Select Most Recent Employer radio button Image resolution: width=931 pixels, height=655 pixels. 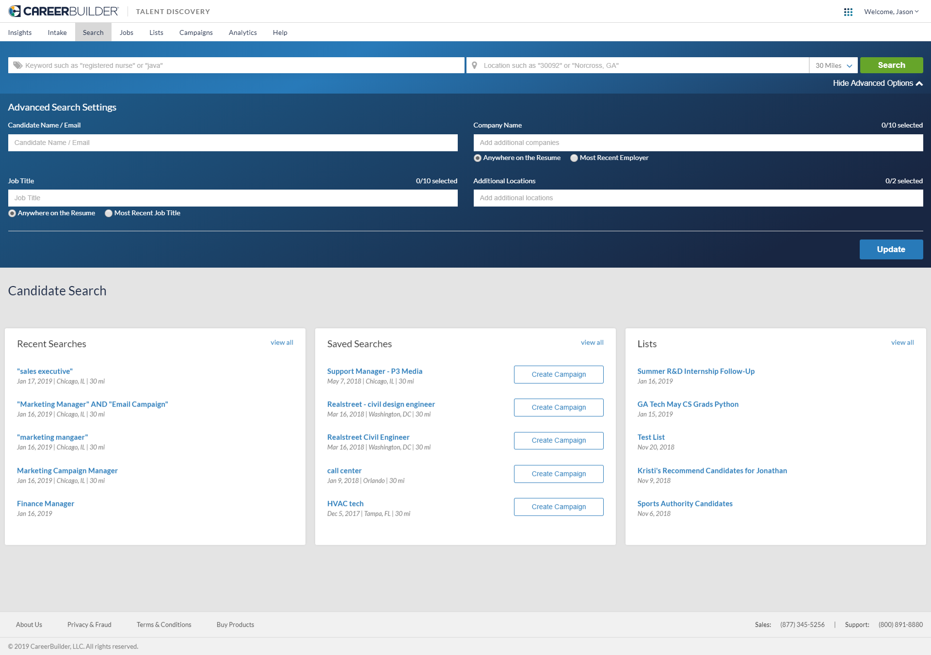point(574,158)
